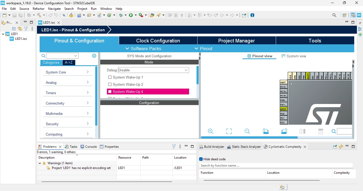This screenshot has width=363, height=191.
Task: Expand the Connectivity category
Action: (67, 103)
